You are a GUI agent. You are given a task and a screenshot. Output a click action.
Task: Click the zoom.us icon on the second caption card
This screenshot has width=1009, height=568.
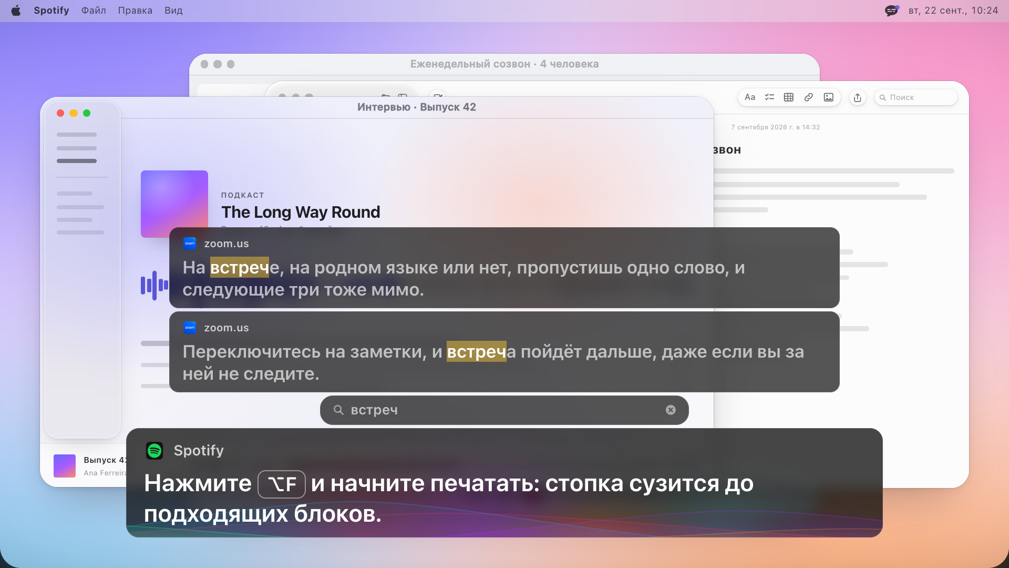[x=190, y=328]
